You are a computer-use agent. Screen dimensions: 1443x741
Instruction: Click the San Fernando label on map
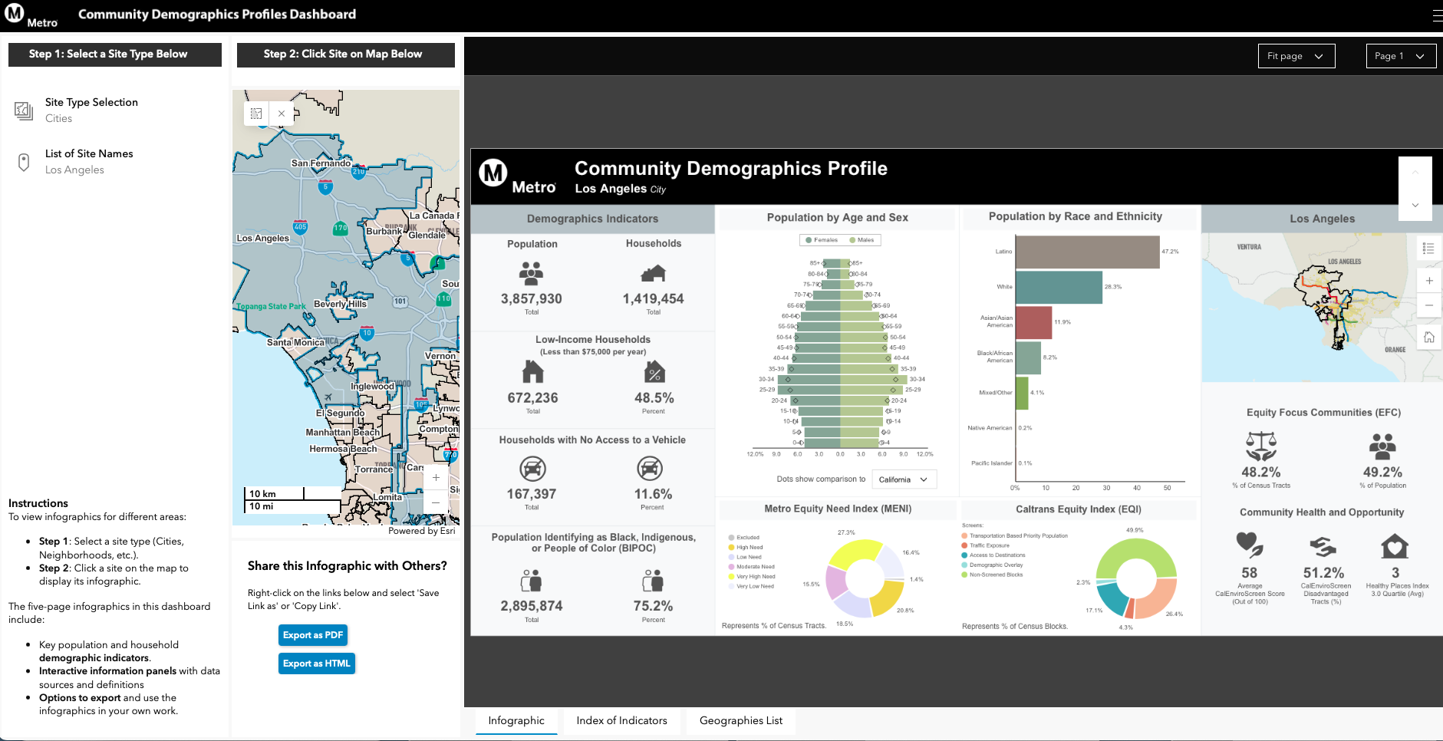pyautogui.click(x=321, y=163)
